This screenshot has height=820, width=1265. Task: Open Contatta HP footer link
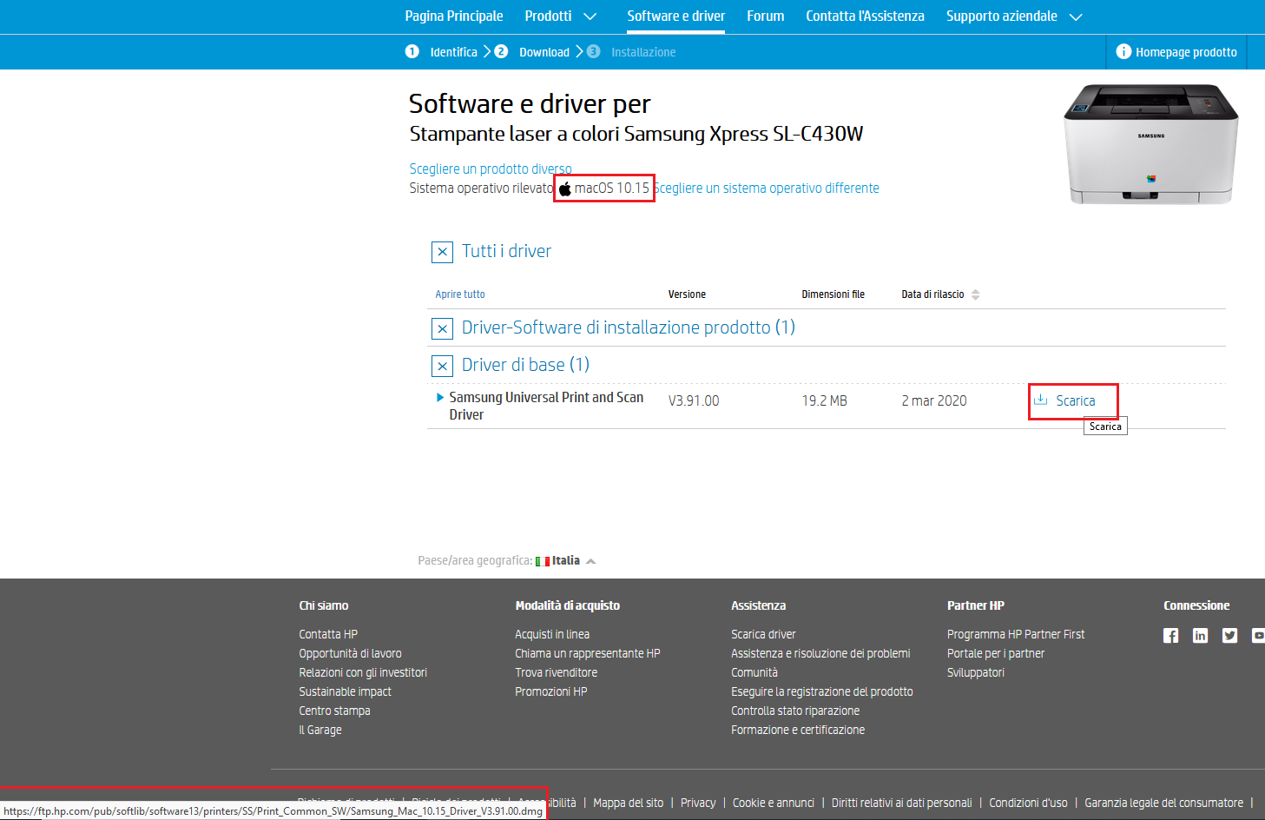328,634
